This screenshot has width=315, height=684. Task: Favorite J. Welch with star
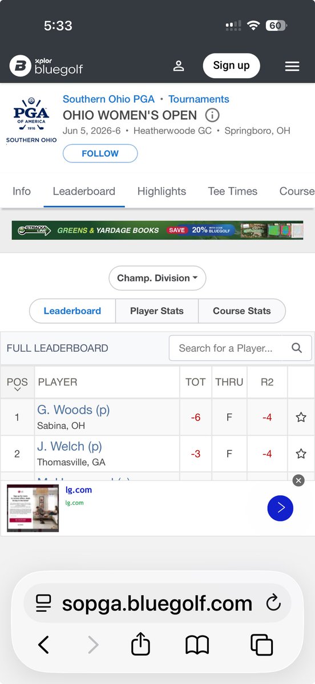click(x=301, y=454)
